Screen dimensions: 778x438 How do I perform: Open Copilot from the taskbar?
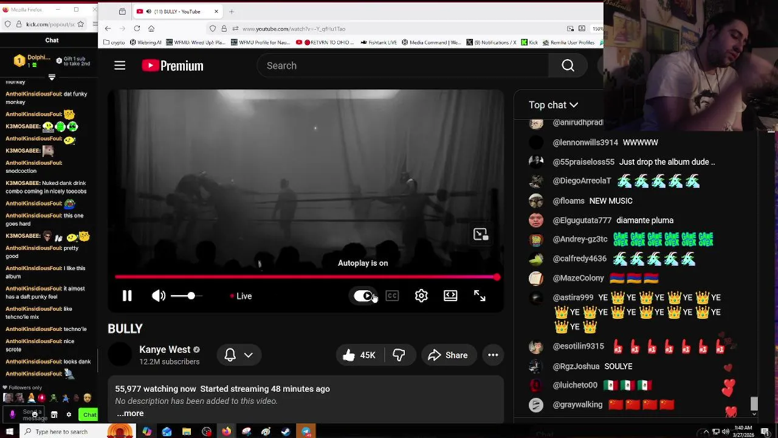pyautogui.click(x=147, y=432)
